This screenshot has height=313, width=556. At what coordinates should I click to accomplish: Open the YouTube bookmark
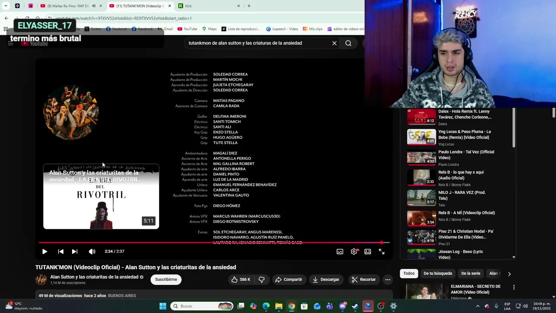tap(187, 29)
